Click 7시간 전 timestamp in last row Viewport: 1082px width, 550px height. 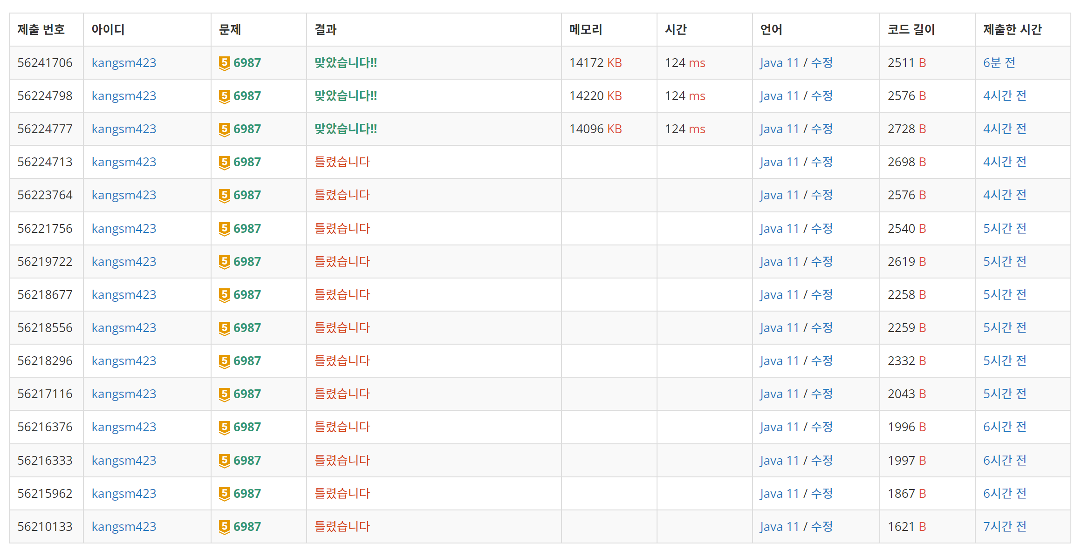click(1004, 527)
